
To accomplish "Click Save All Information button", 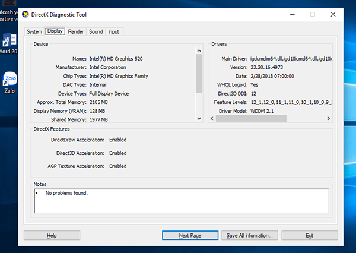I will click(250, 235).
